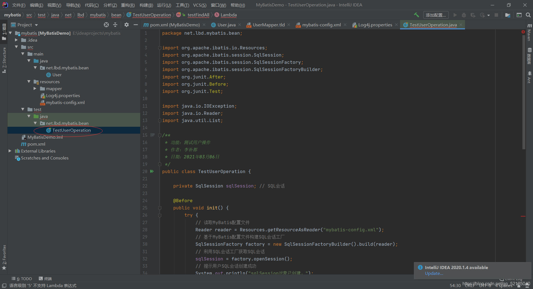
Task: Open Search Everywhere magnifier icon
Action: [x=528, y=15]
